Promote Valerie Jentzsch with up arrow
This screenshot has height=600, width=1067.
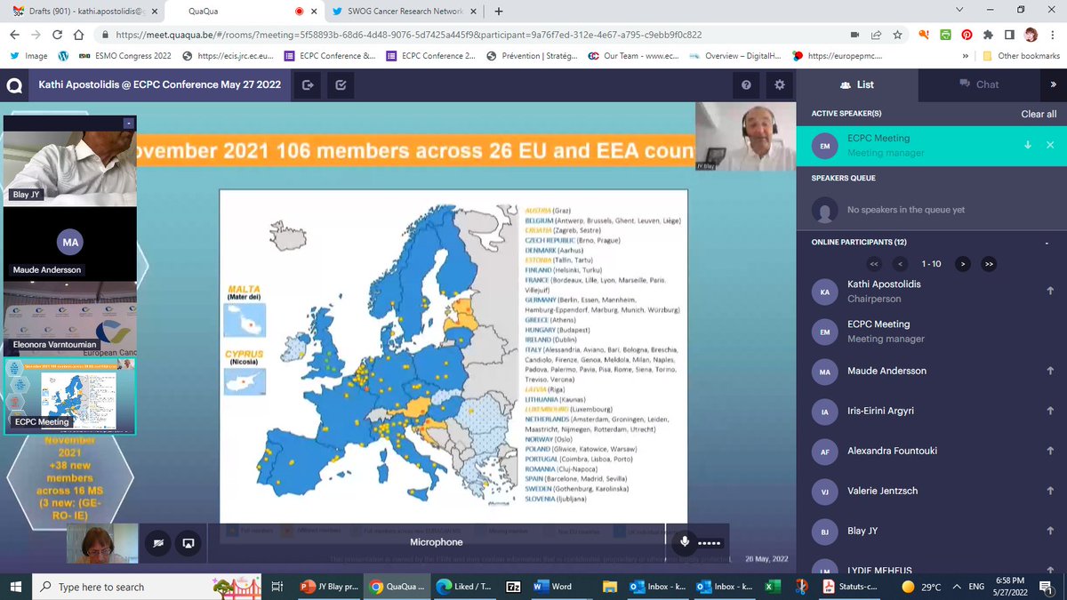pos(1050,491)
